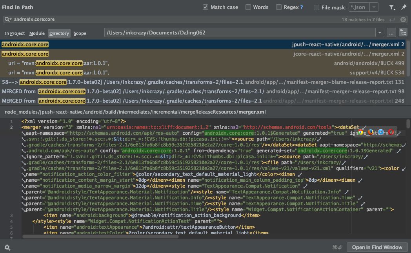Viewport: 411px width, 253px height.
Task: Select manifest-merger-release-report.txt 248 result
Action: 203,101
